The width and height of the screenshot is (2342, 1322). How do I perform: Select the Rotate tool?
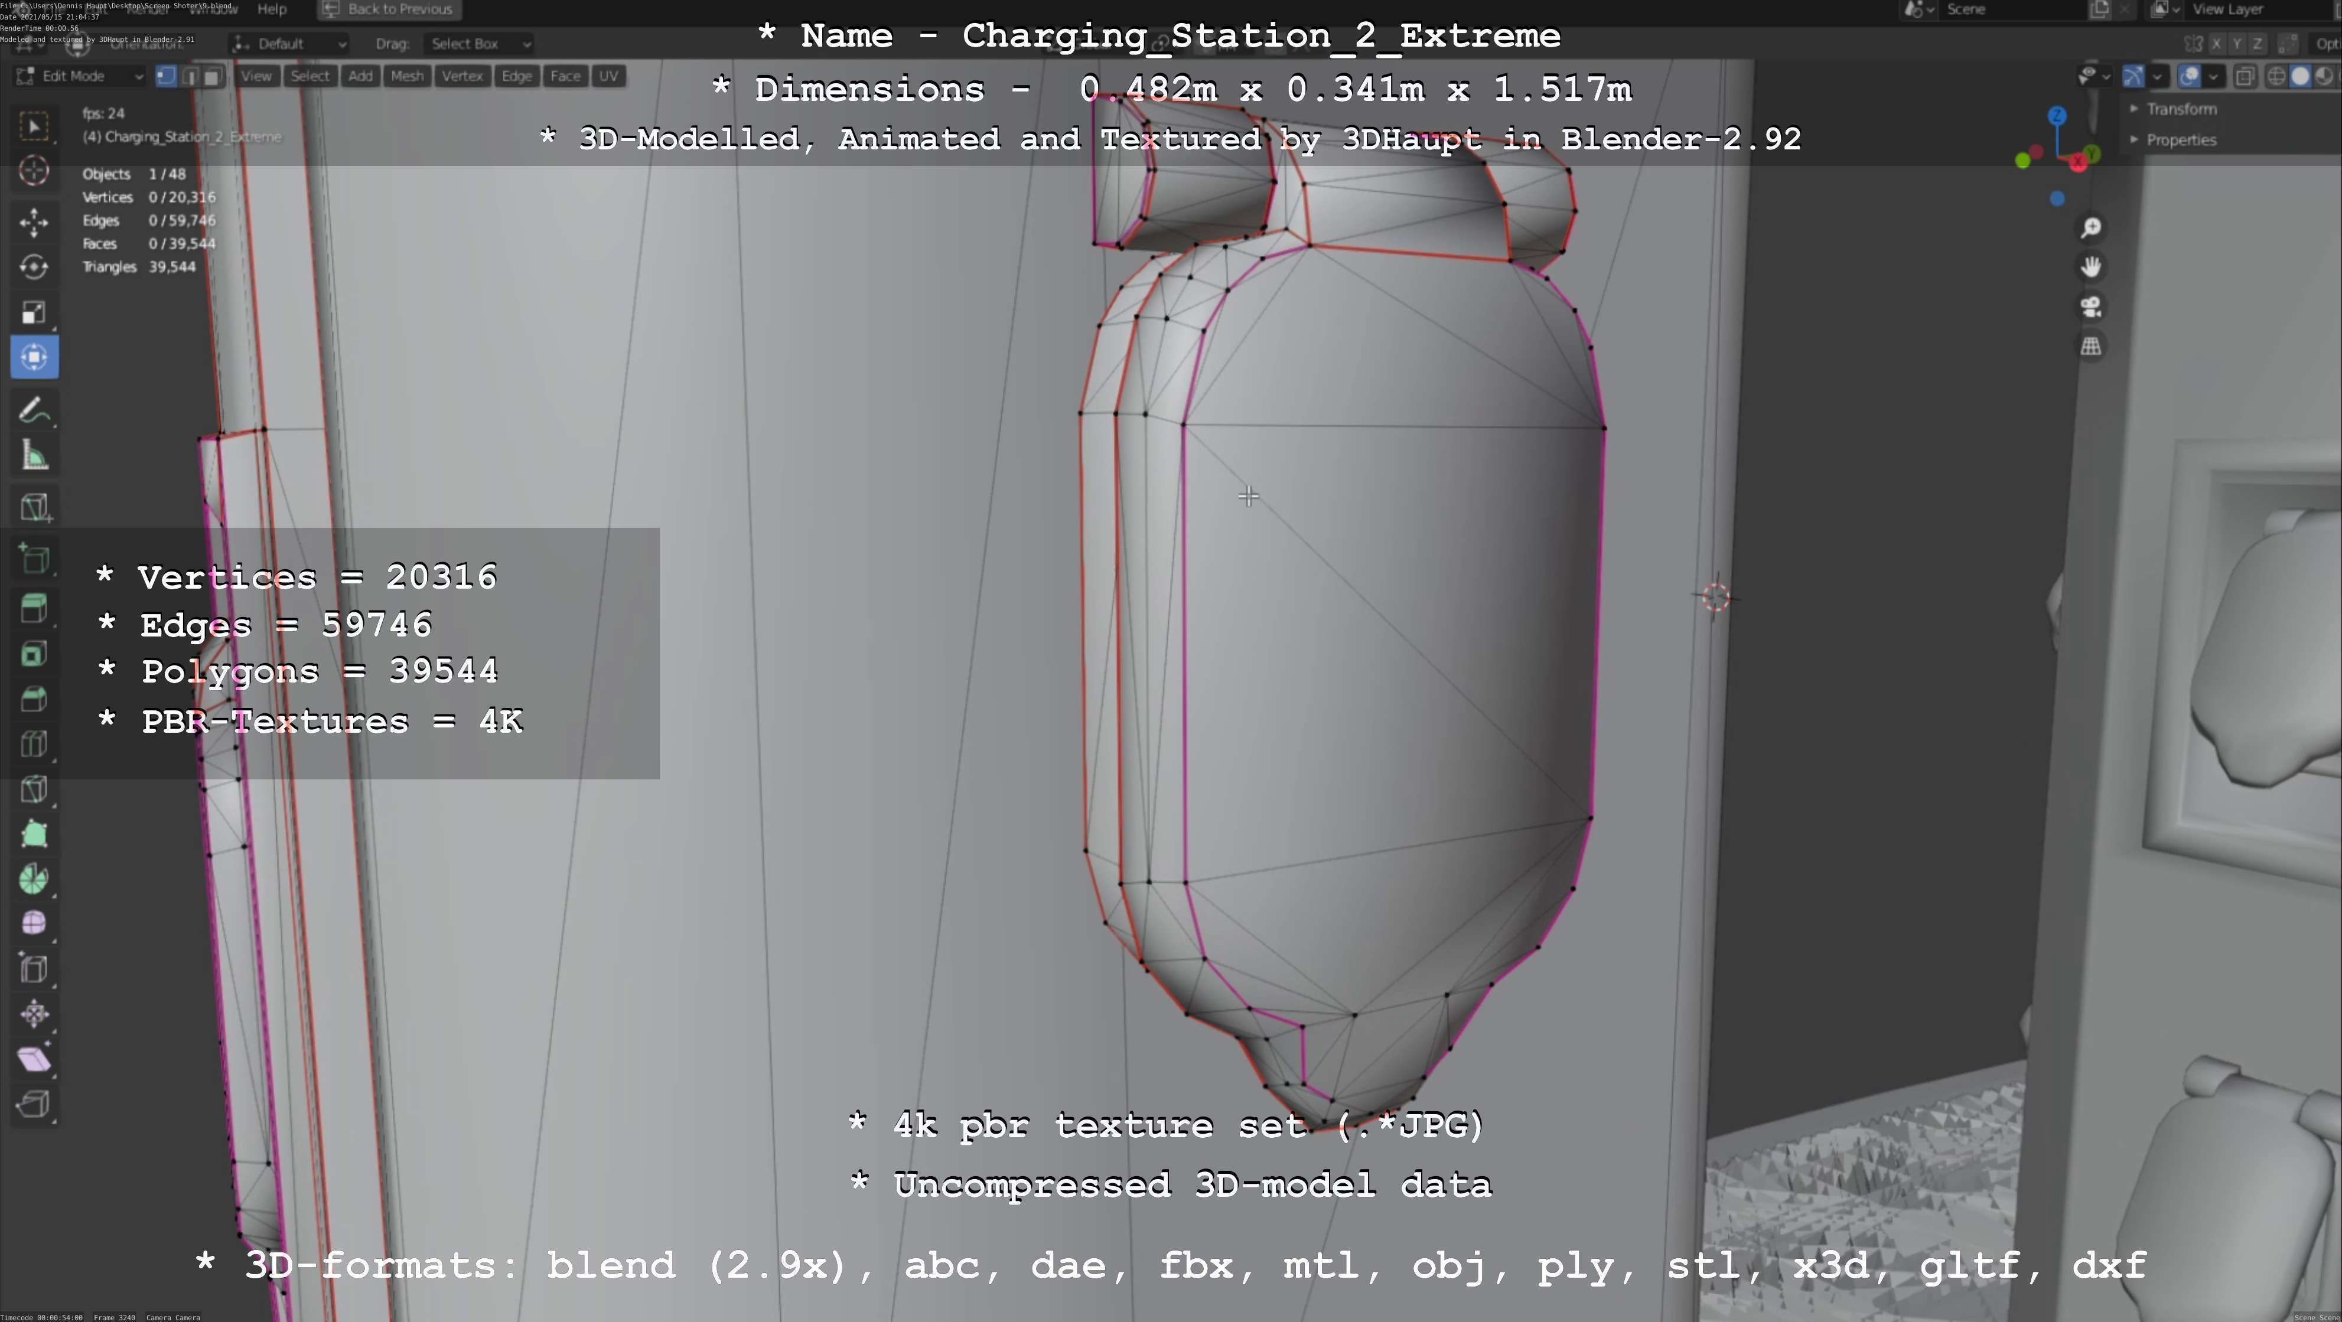tap(34, 267)
